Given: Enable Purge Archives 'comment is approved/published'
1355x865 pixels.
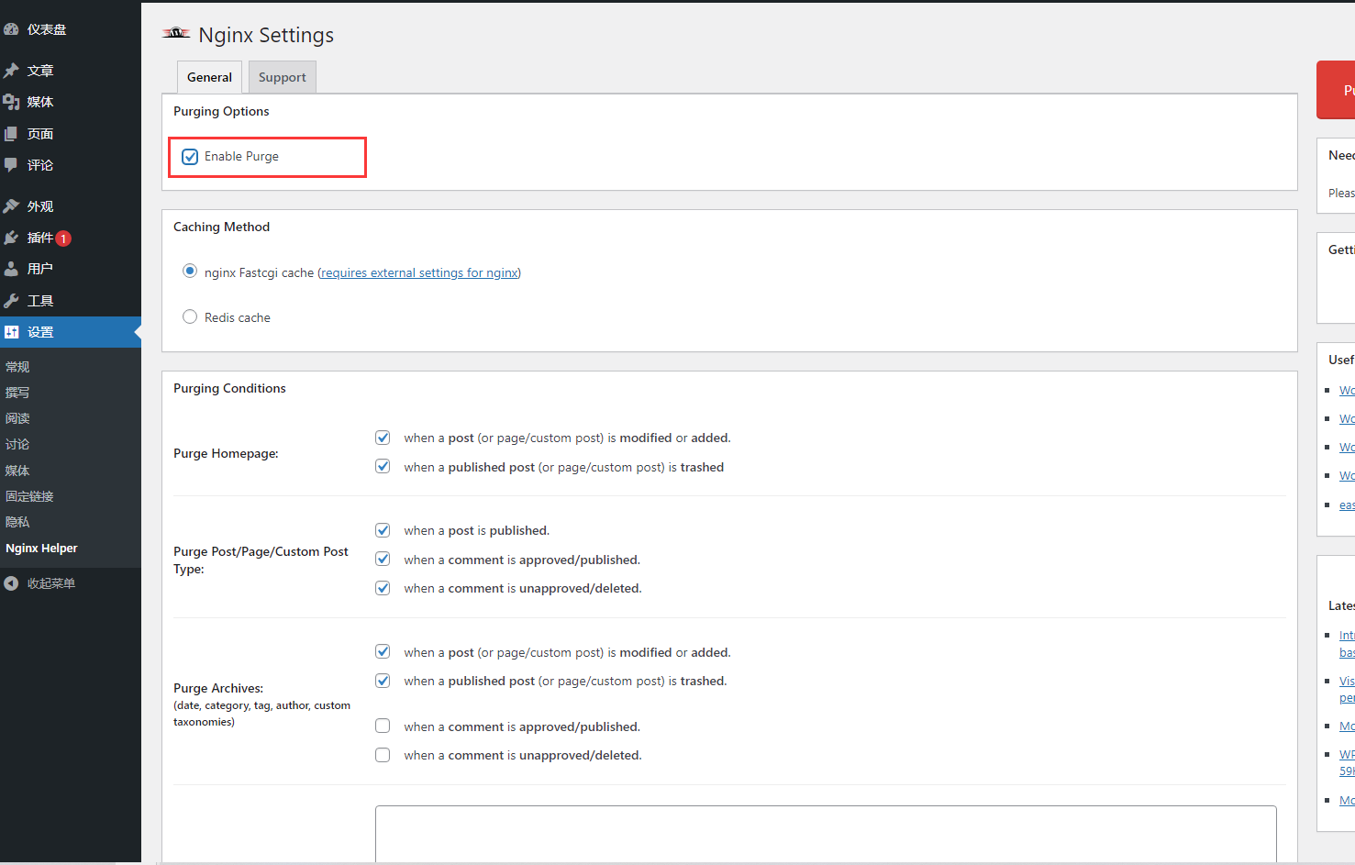Looking at the screenshot, I should [x=383, y=726].
